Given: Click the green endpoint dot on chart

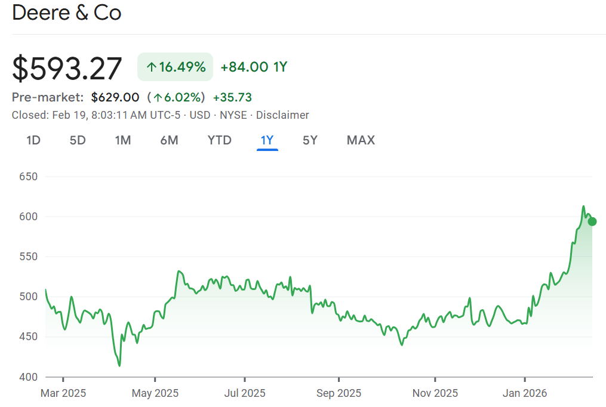Looking at the screenshot, I should [592, 221].
